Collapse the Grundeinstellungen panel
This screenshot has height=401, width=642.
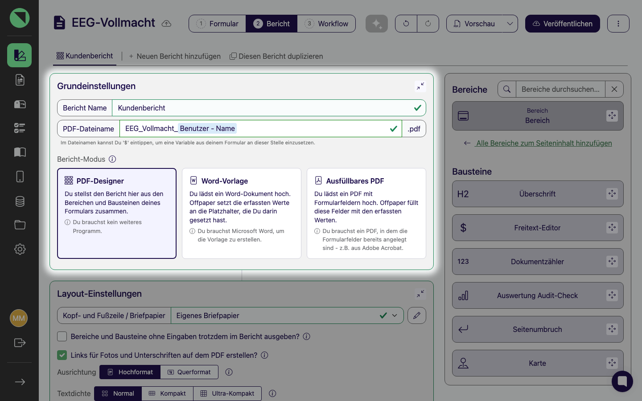[x=420, y=86]
